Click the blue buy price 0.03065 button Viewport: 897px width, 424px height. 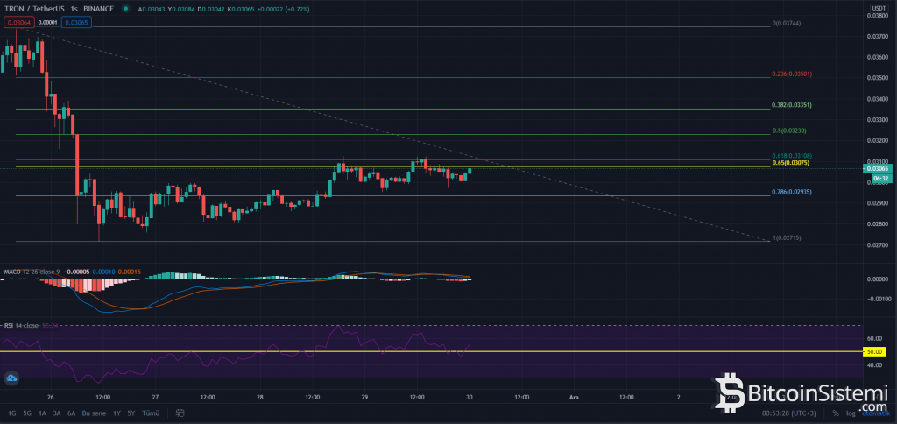pos(76,22)
